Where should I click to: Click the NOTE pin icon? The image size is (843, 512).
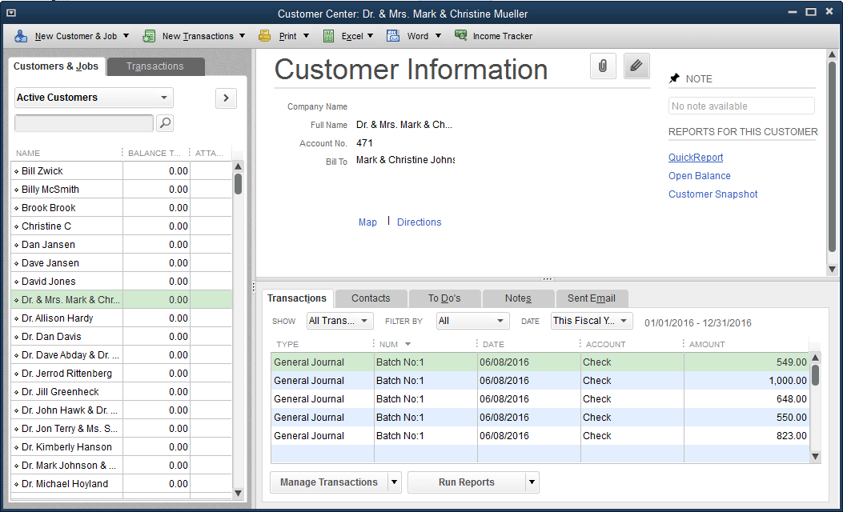click(x=676, y=78)
